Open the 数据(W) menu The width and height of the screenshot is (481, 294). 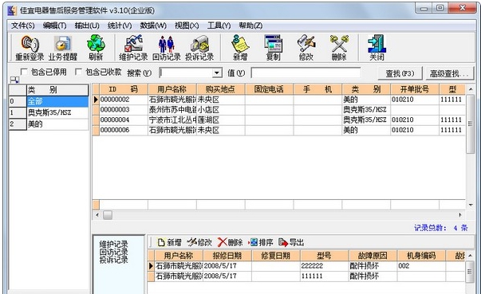click(x=153, y=25)
